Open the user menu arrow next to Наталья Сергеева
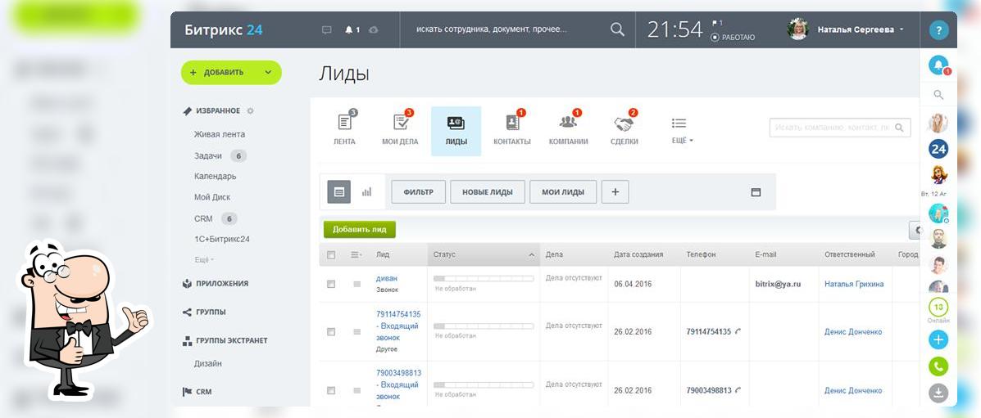 pos(902,29)
